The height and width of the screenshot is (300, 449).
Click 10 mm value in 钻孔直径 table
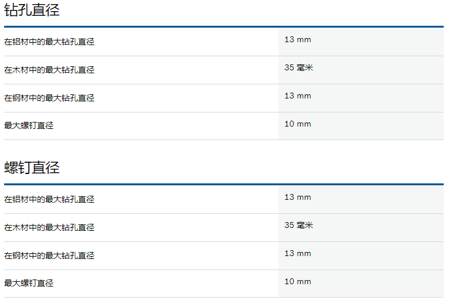(x=298, y=124)
